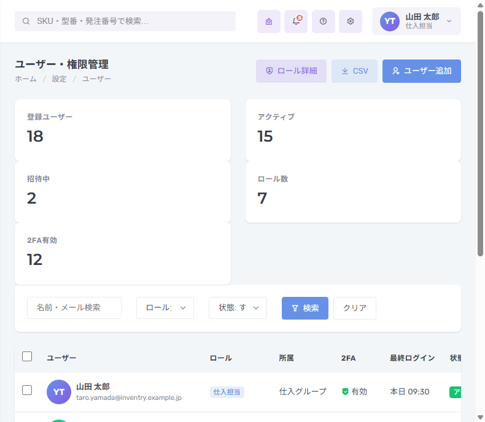Click the 検索 filter button
The image size is (485, 422).
305,309
